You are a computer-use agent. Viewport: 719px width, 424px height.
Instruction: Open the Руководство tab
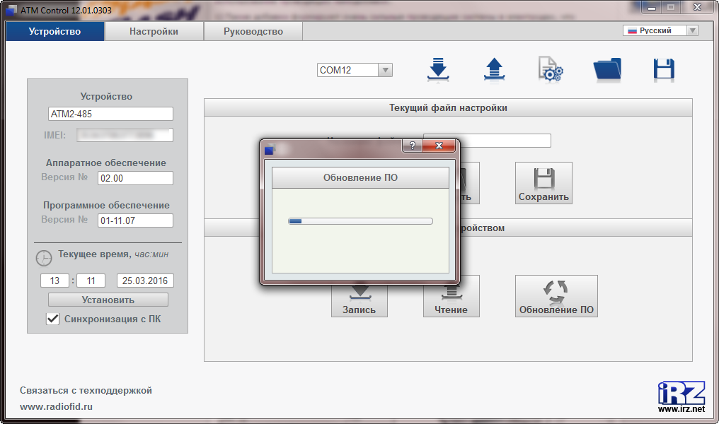point(253,31)
